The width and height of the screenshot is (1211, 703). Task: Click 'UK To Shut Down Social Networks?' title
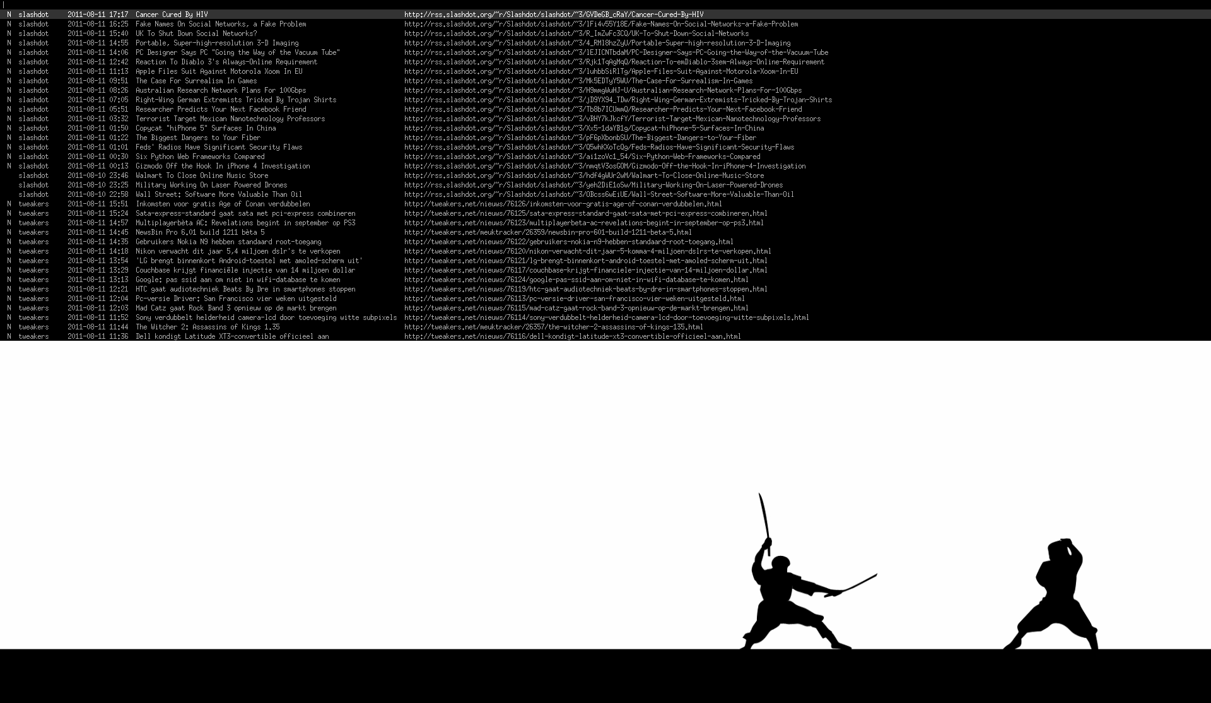tap(196, 33)
